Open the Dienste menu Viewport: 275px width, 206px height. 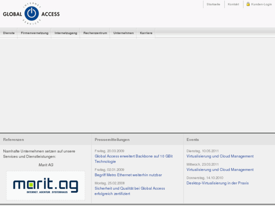tap(9, 33)
